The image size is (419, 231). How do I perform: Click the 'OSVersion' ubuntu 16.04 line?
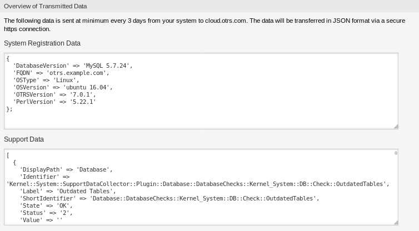(63, 87)
